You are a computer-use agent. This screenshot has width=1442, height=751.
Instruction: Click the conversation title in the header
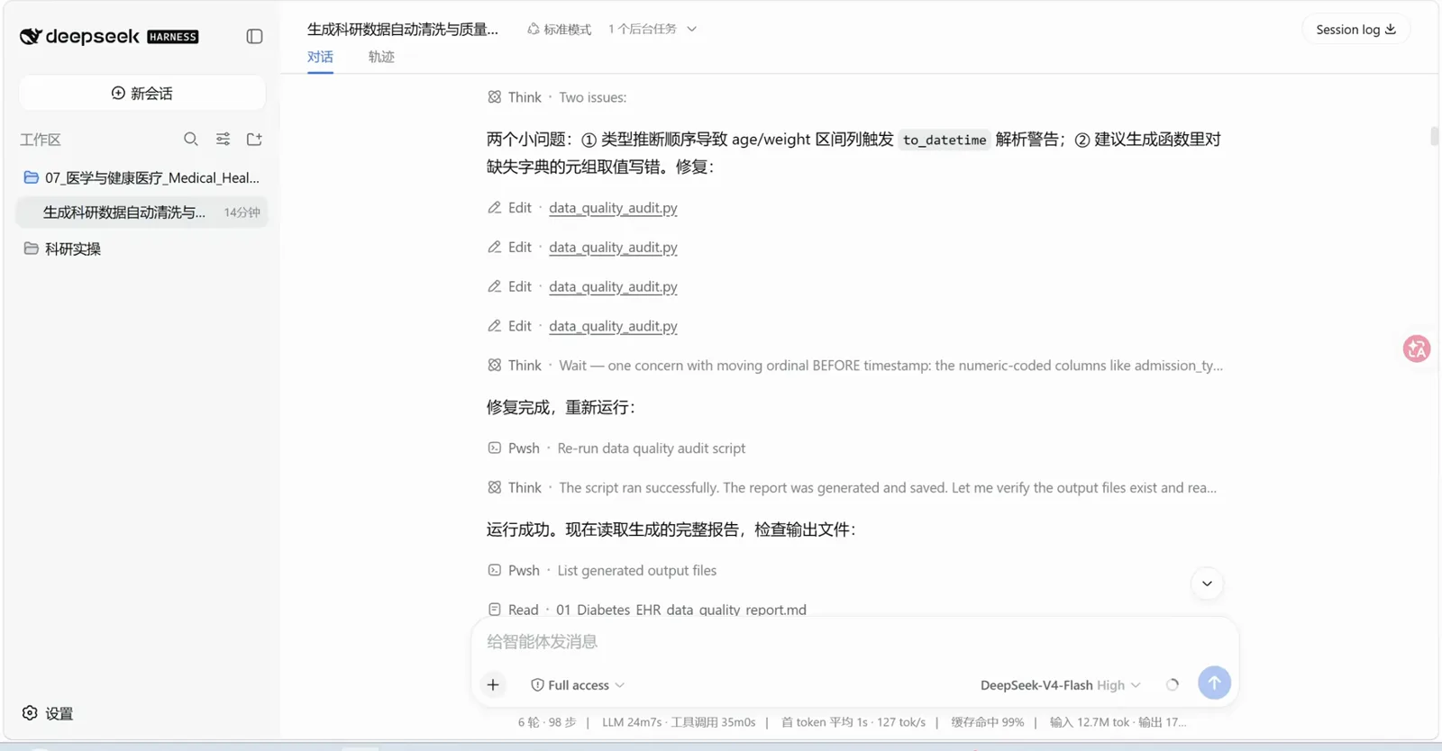click(403, 29)
